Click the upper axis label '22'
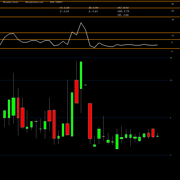This screenshot has width=180, height=180. (x=172, y=11)
